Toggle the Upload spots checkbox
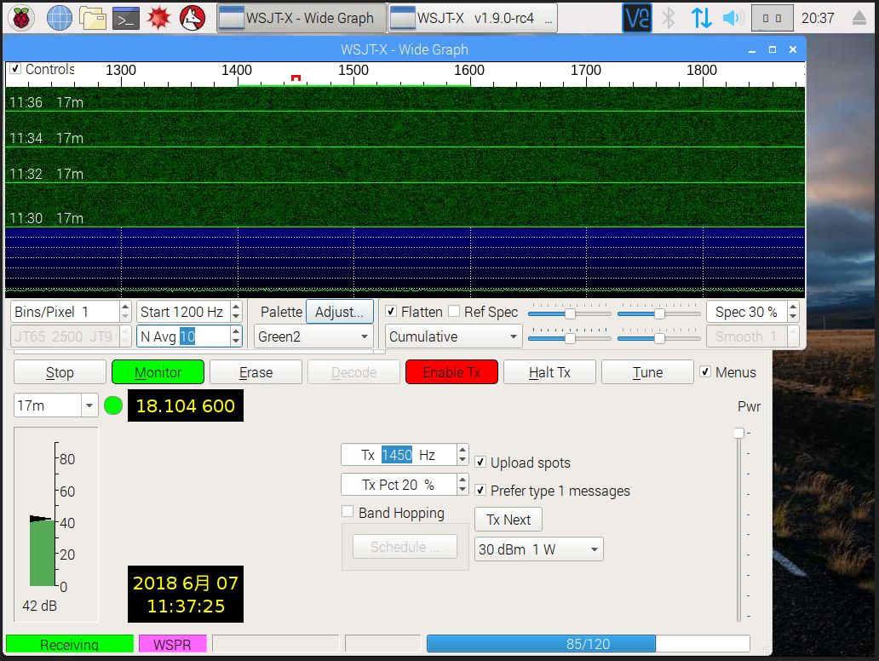Viewport: 879px width, 661px height. [480, 462]
